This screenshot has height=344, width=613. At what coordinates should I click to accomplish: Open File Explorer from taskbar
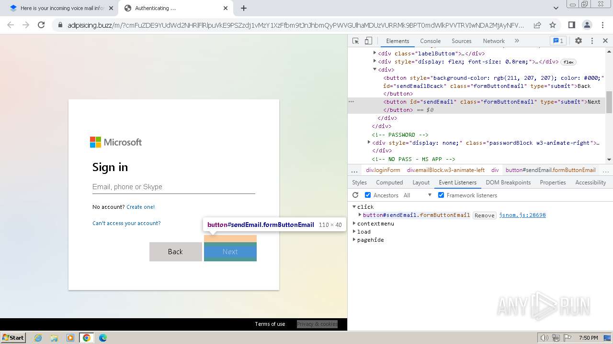54,338
